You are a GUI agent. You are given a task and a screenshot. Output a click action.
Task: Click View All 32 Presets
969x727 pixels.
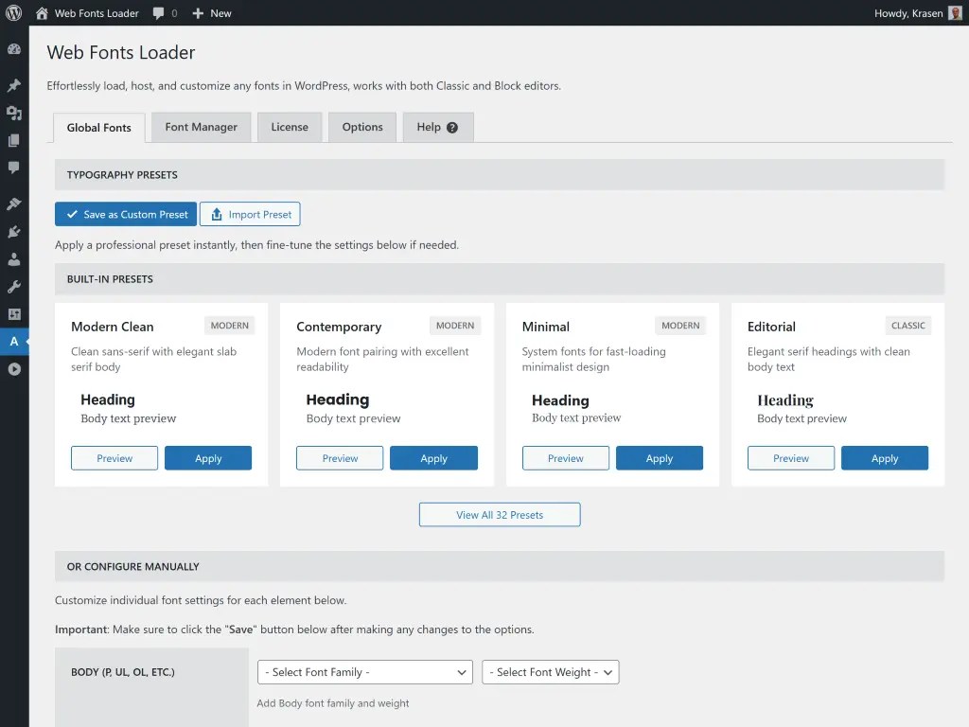[499, 514]
